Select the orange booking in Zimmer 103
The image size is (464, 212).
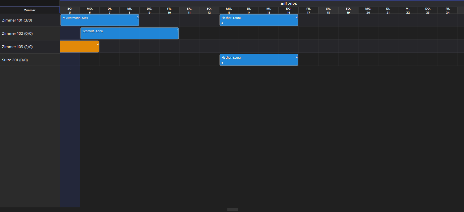[x=80, y=47]
